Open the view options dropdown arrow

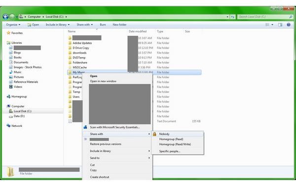tap(272, 25)
